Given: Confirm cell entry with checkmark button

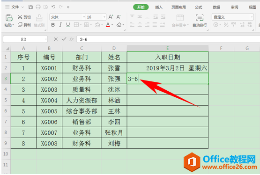Looking at the screenshot, I should [x=64, y=39].
